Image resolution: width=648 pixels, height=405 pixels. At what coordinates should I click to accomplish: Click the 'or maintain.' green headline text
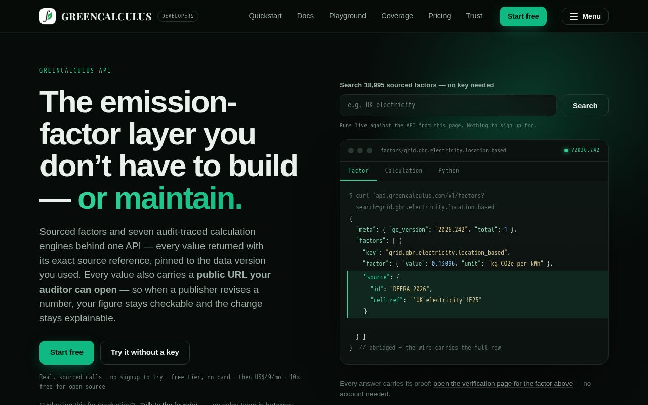coord(160,197)
